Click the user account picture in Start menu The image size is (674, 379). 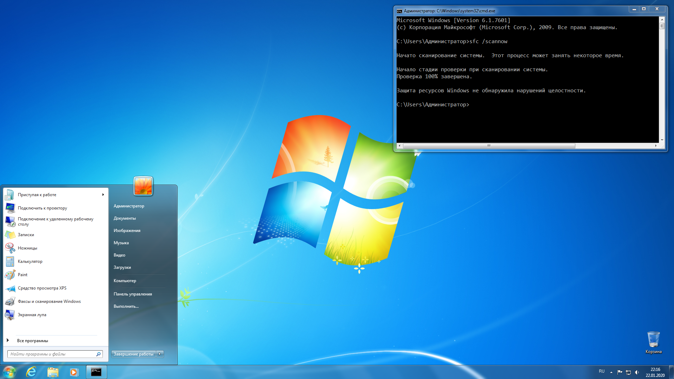coord(143,186)
